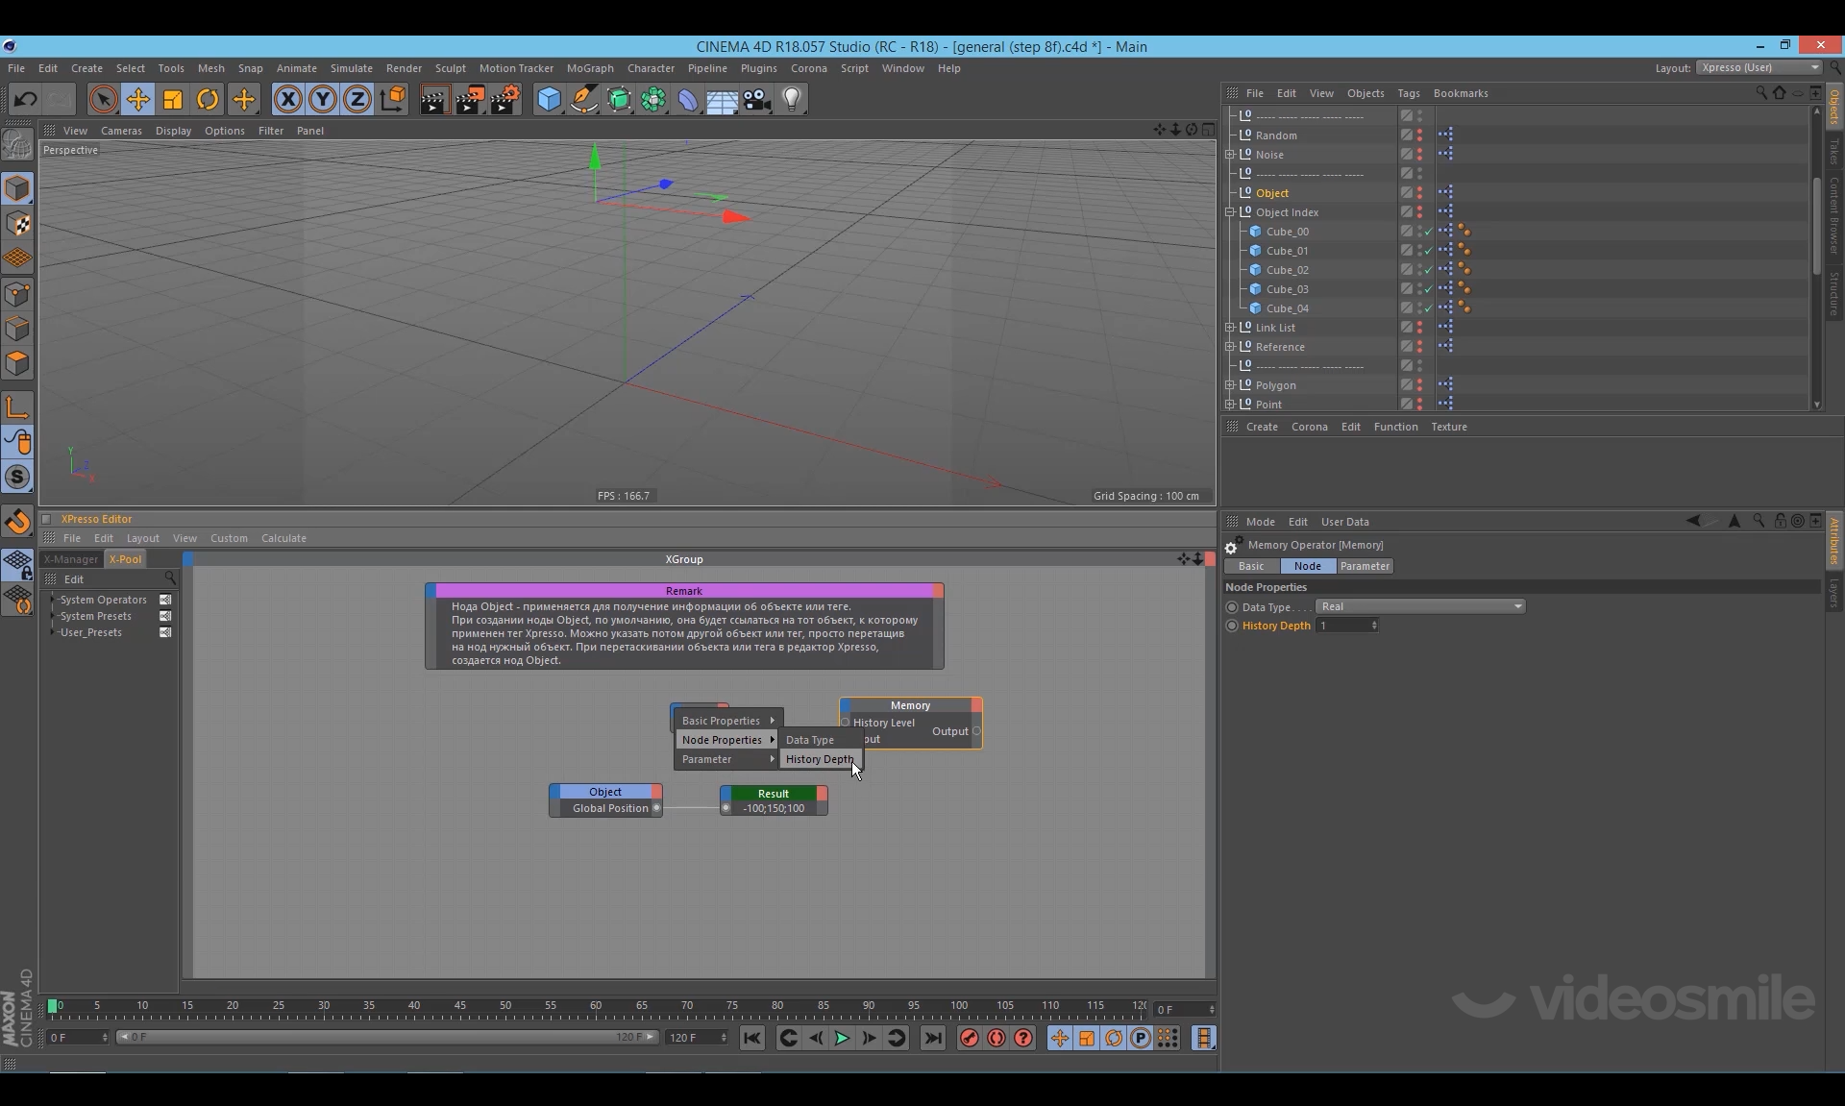Click the Undo arrow icon
Viewport: 1845px width, 1106px height.
point(26,99)
